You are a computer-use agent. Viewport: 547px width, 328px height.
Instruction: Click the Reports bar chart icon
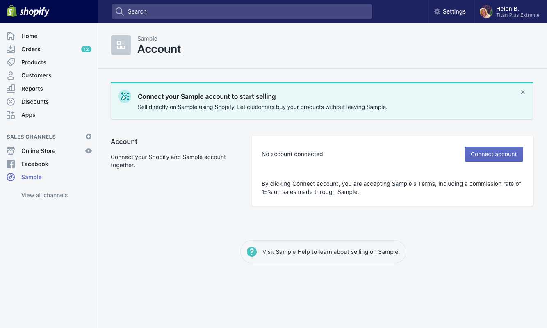click(11, 89)
